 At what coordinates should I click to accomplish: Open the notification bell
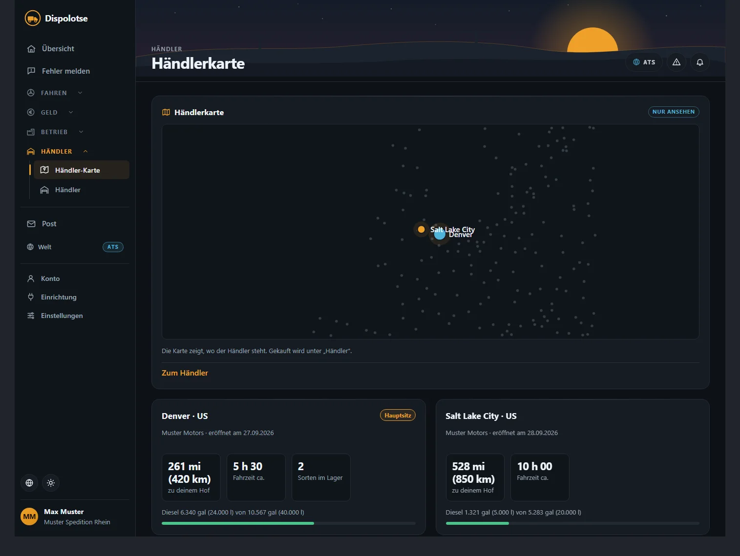700,62
